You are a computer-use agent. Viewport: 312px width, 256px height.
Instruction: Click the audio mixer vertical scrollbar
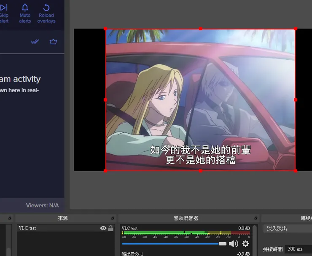click(x=254, y=240)
